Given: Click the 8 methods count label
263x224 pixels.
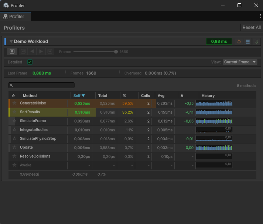Looking at the screenshot, I should click(246, 86).
